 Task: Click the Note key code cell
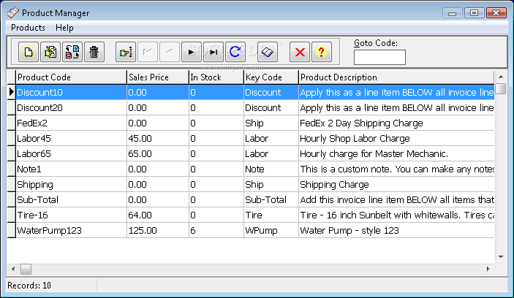pos(271,169)
